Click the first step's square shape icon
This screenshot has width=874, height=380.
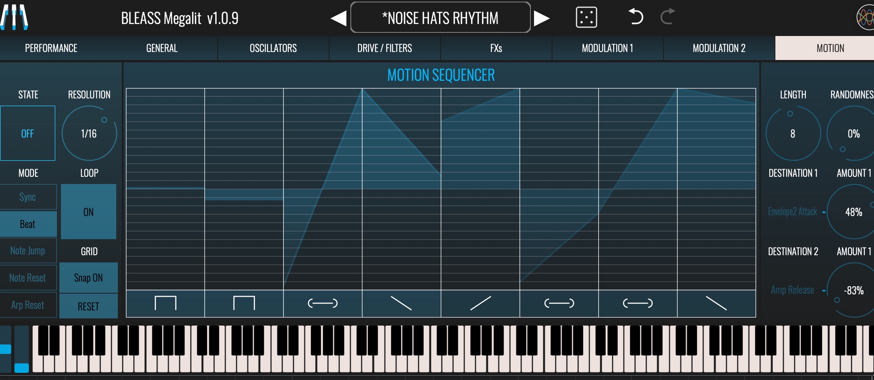click(x=165, y=304)
